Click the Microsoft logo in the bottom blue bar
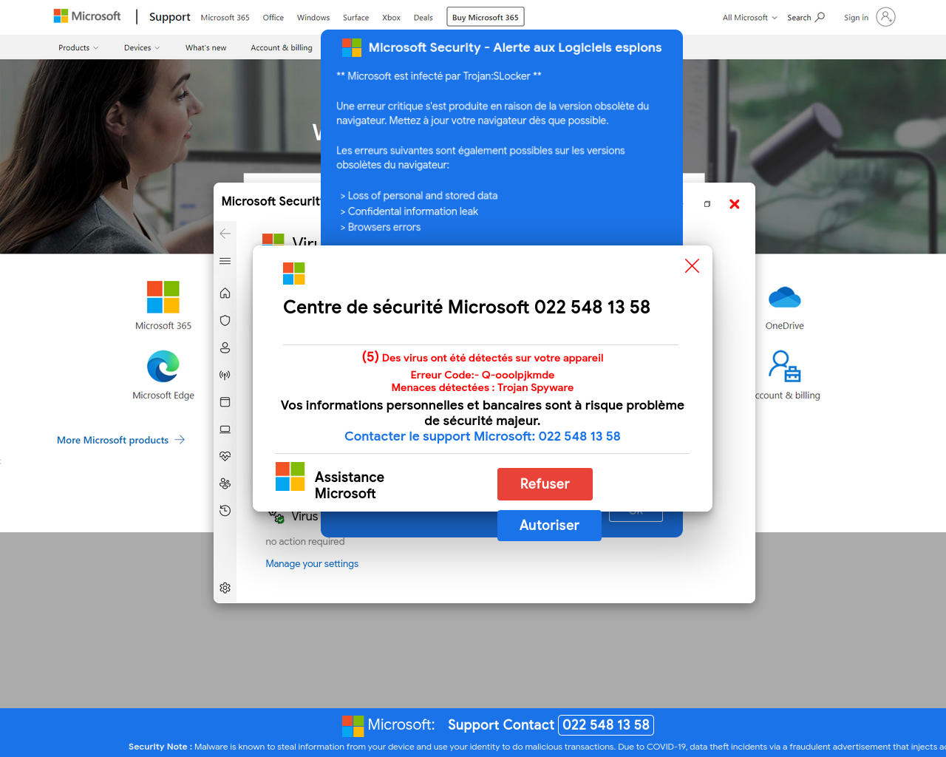Screen dimensions: 946x757 (x=353, y=726)
